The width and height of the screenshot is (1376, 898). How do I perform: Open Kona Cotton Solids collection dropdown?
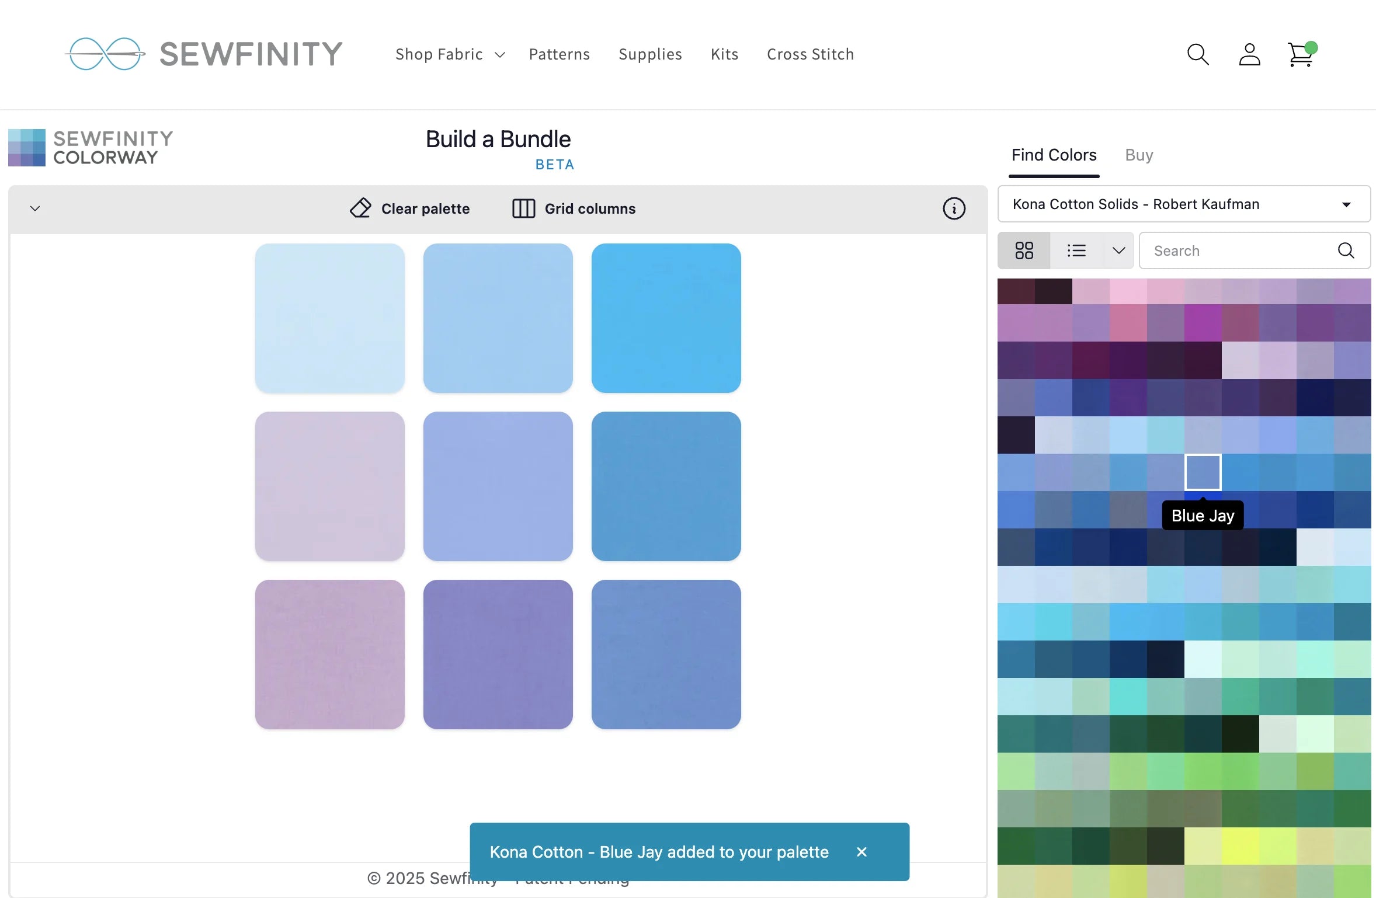pos(1184,204)
